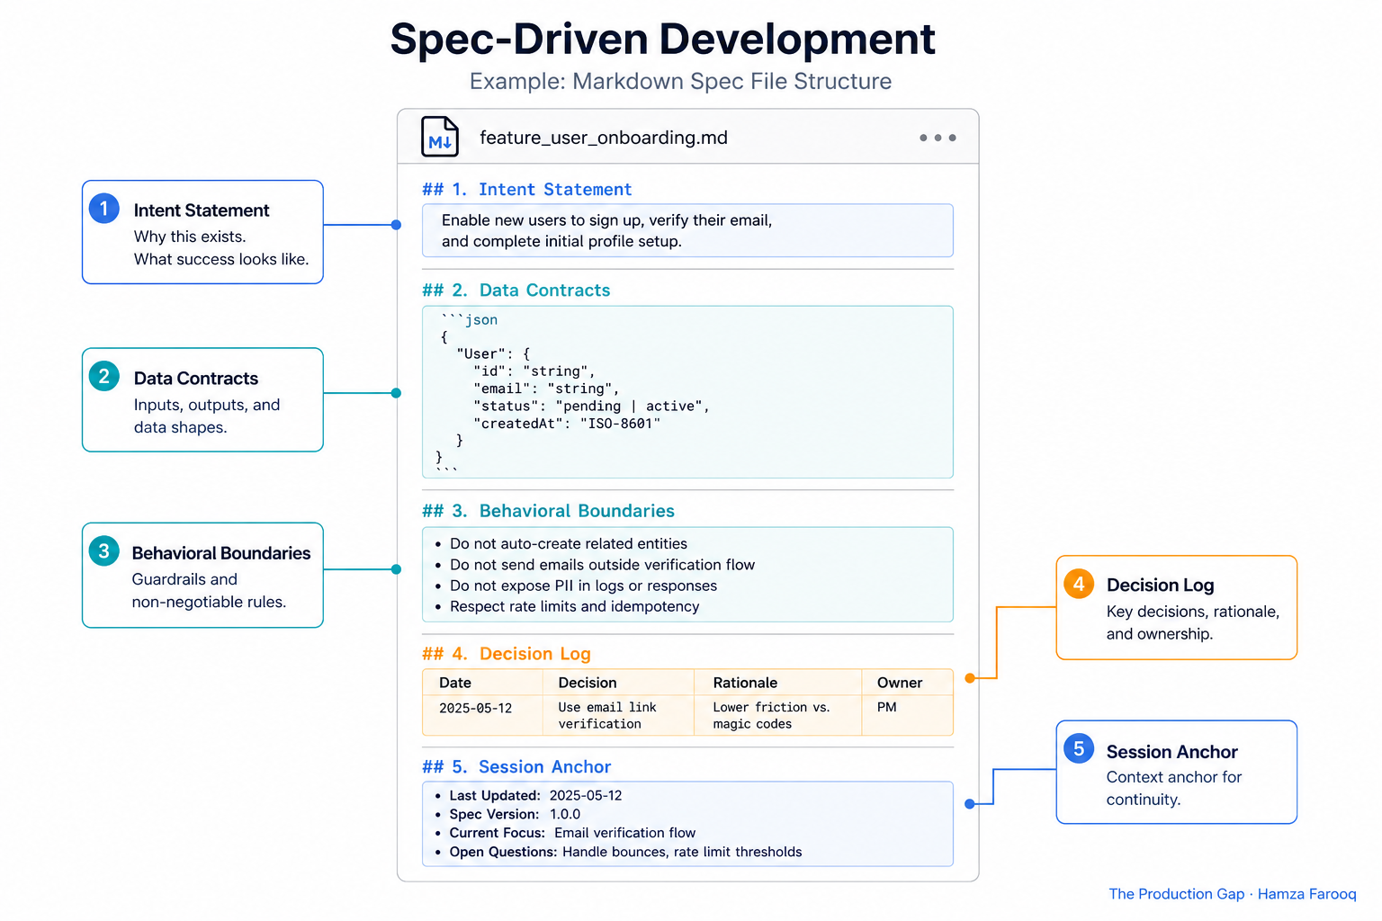Click 'Guardrails and non-negotiable rules.' description
Screen dimensions: 1382x921
click(x=209, y=590)
